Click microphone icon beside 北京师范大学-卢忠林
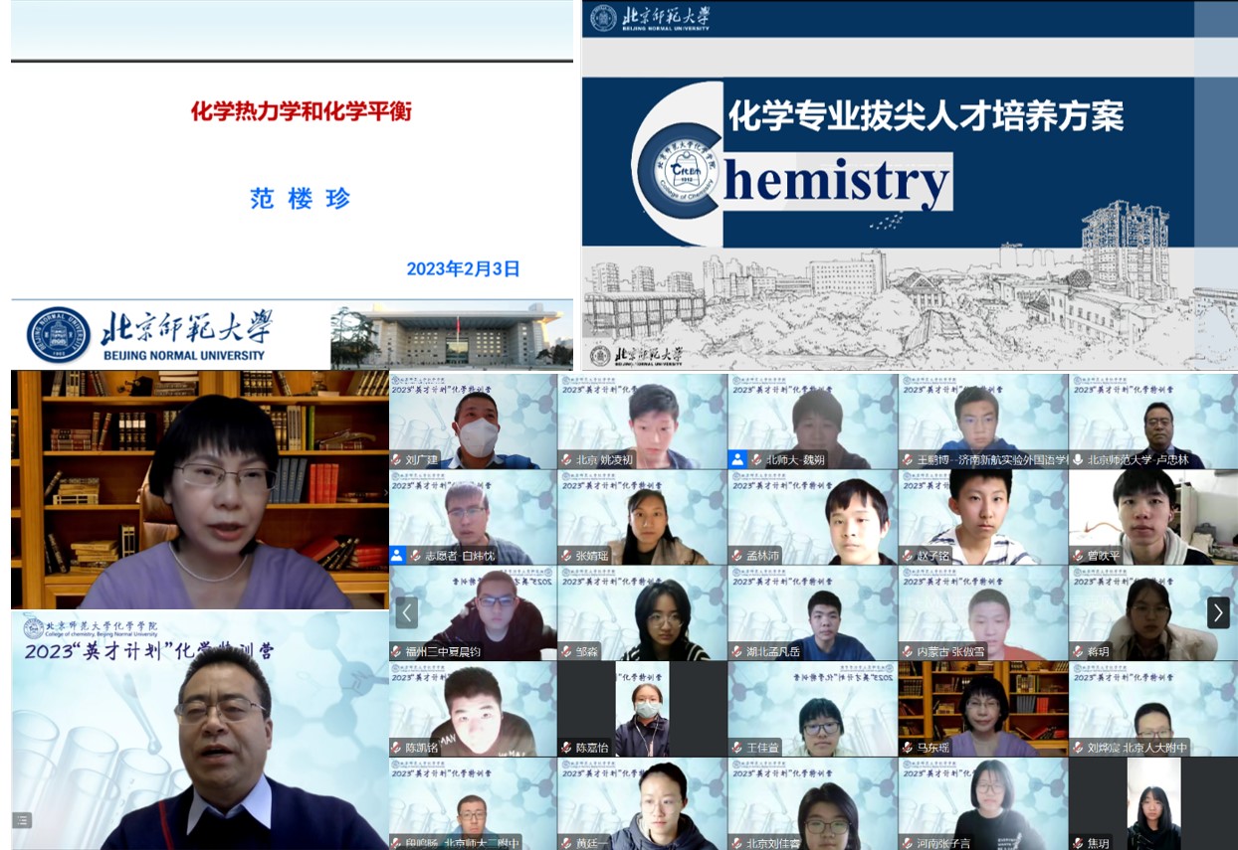The image size is (1238, 850). tap(1078, 460)
